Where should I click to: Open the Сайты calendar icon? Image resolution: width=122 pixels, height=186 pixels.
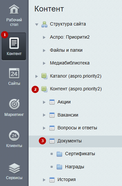click(14, 73)
